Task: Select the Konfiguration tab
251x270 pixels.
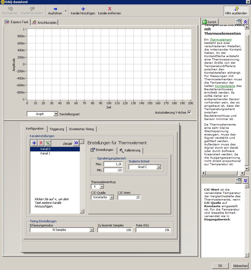Action: pos(35,129)
